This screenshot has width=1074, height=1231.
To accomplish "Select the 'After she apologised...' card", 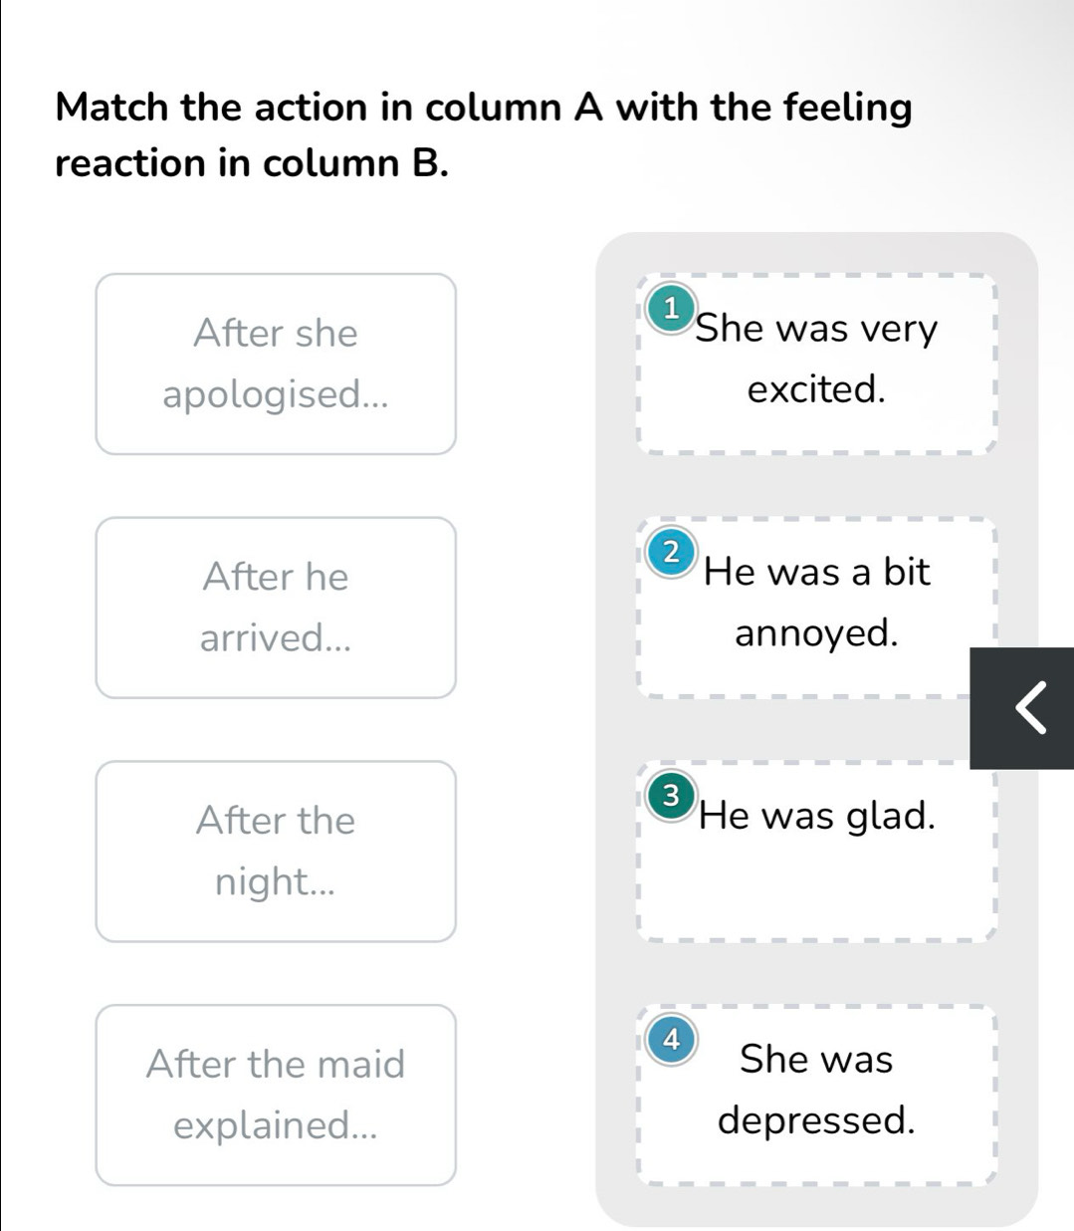I will tap(276, 364).
